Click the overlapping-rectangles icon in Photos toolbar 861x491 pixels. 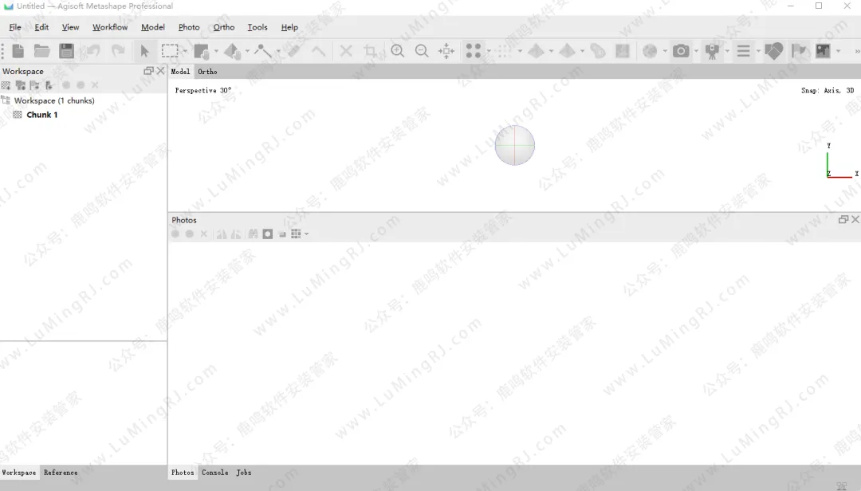pos(282,234)
